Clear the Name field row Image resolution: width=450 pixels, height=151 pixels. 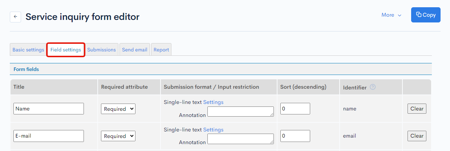point(417,109)
